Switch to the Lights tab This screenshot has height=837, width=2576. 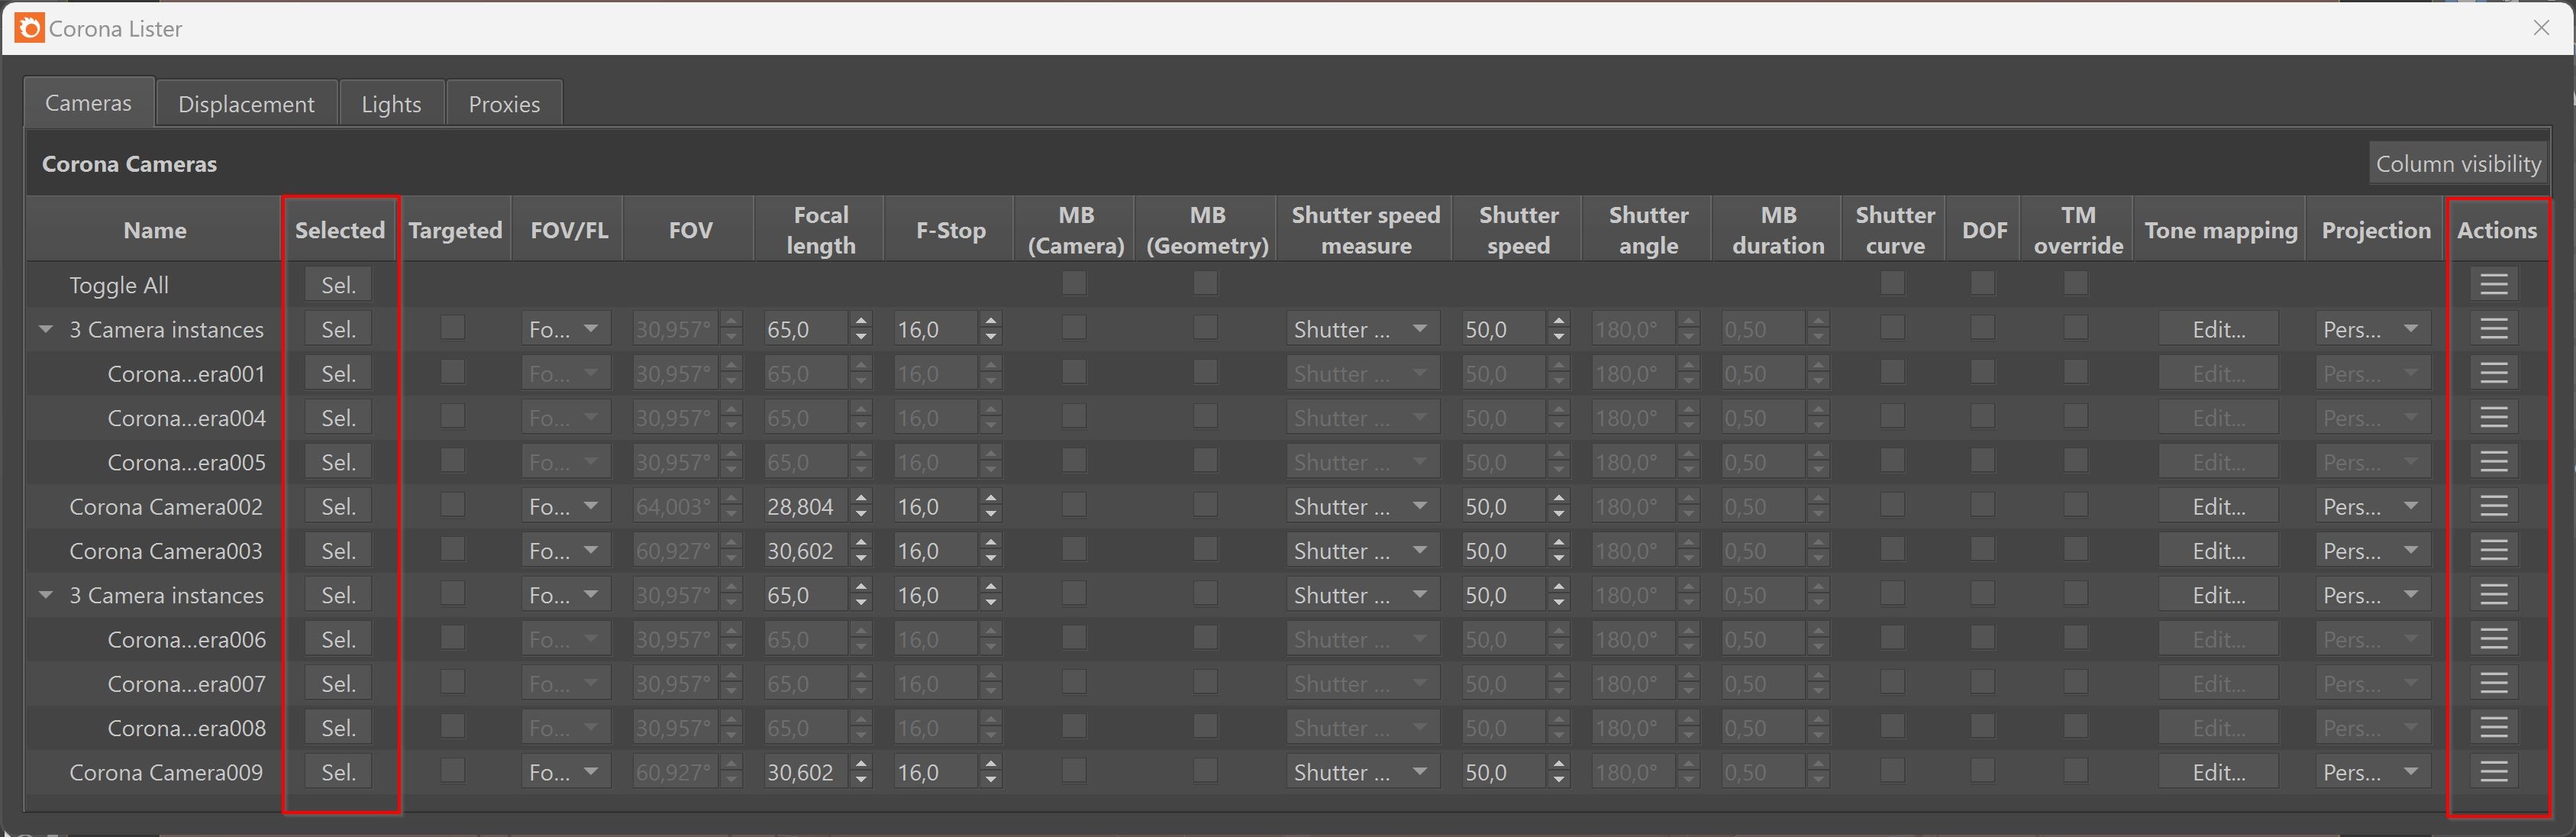coord(391,103)
